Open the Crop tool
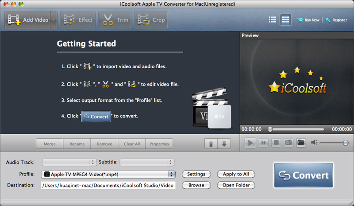 (151, 20)
